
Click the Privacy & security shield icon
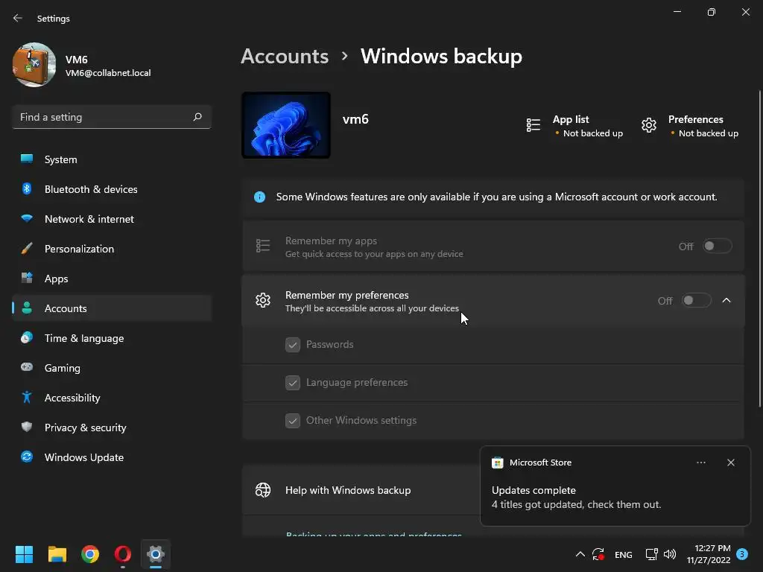pos(27,428)
